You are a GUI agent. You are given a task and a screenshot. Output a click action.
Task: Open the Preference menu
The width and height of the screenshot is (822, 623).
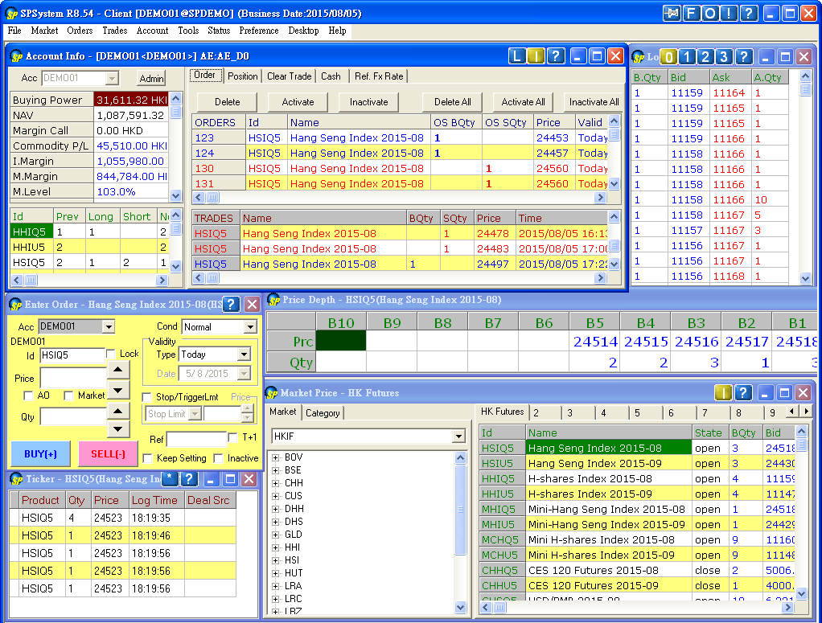pos(259,31)
